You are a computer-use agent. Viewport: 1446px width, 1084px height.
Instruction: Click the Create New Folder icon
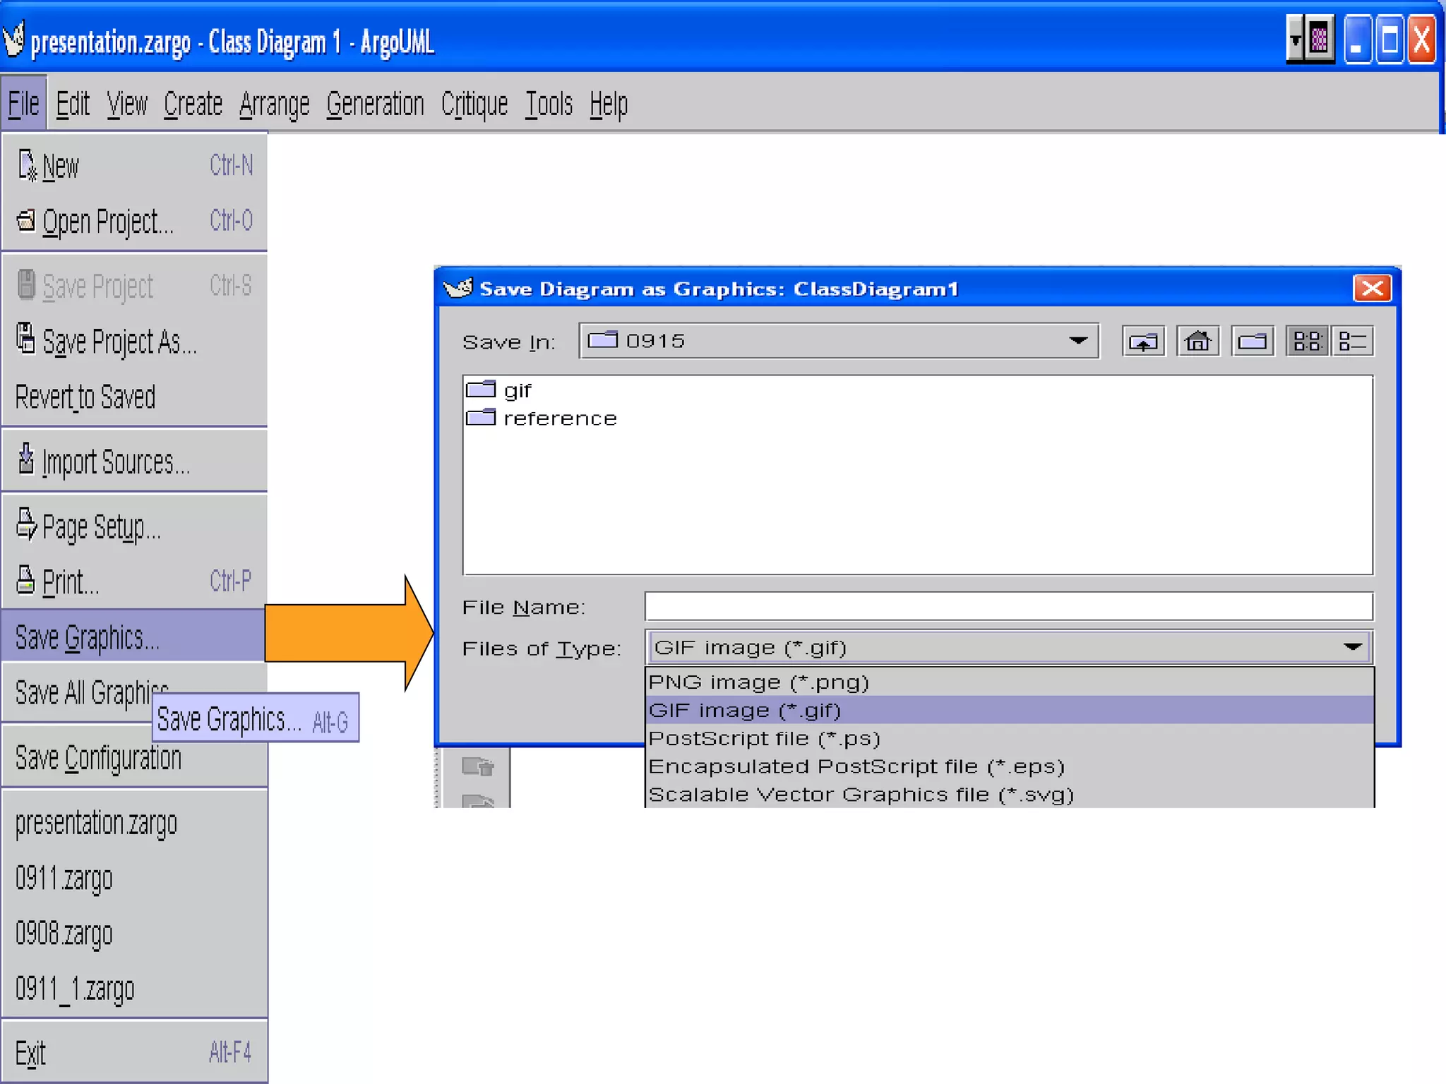click(1252, 342)
